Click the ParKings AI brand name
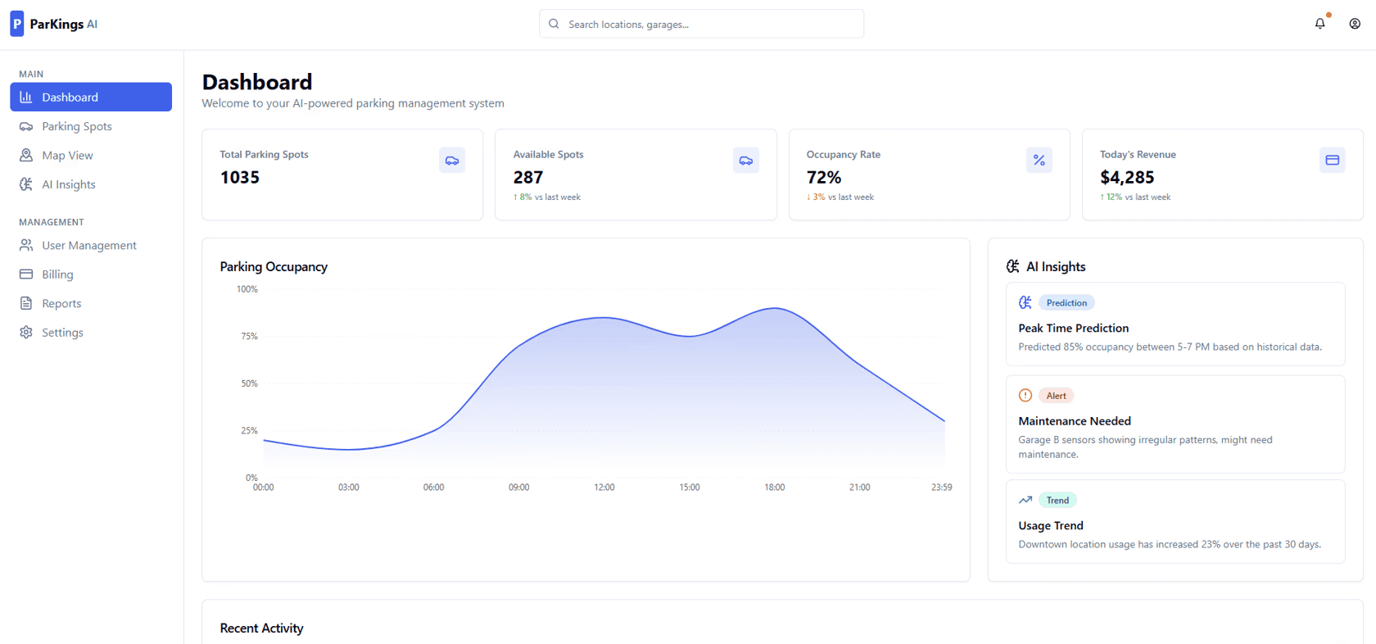1376x644 pixels. (x=64, y=24)
